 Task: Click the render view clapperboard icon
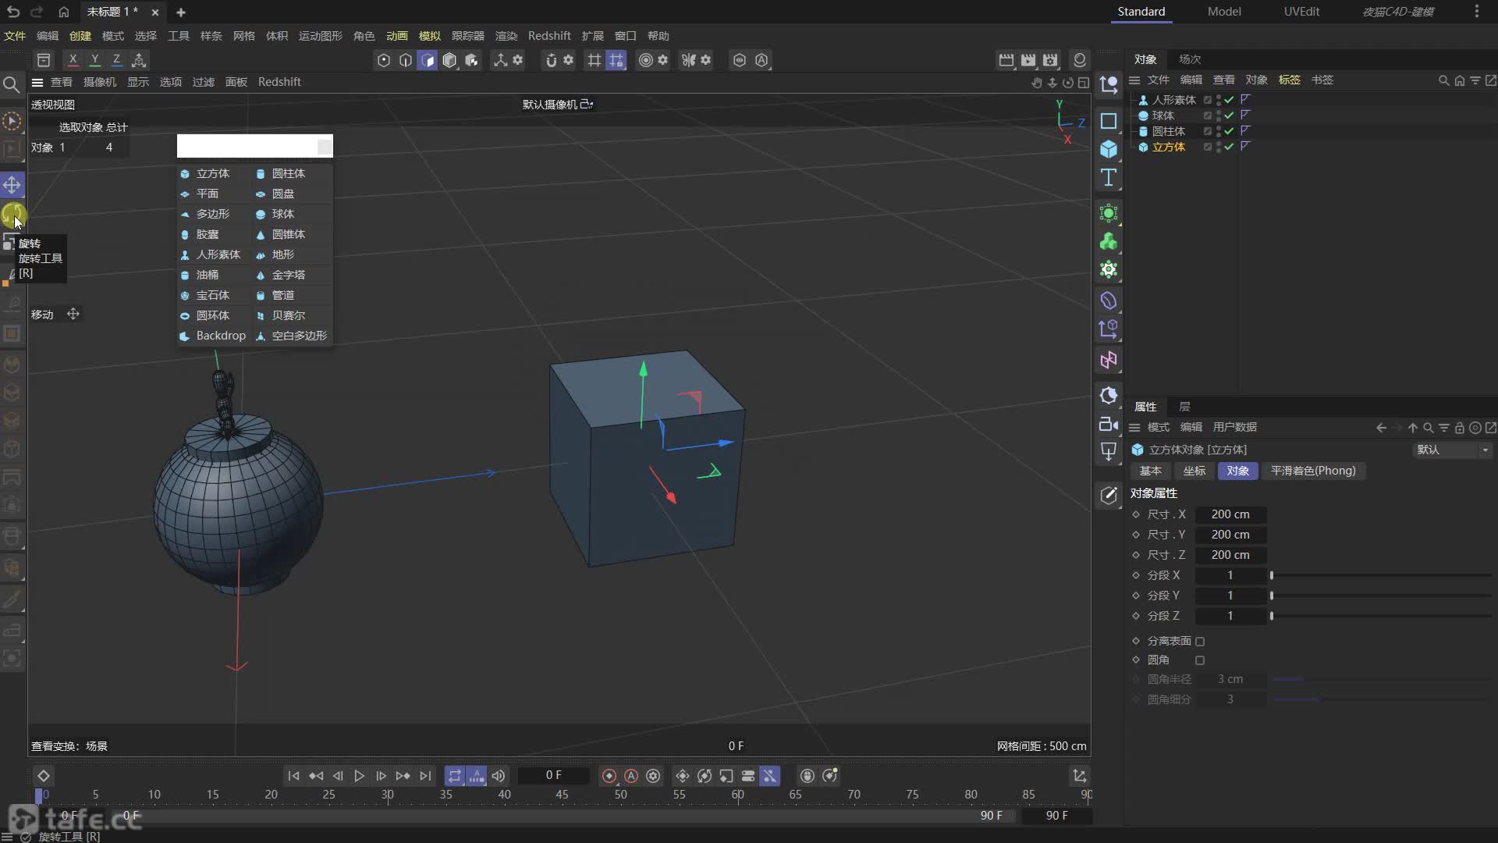1006,60
